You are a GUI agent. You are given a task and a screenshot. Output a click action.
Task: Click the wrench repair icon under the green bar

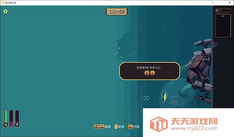coord(5,125)
